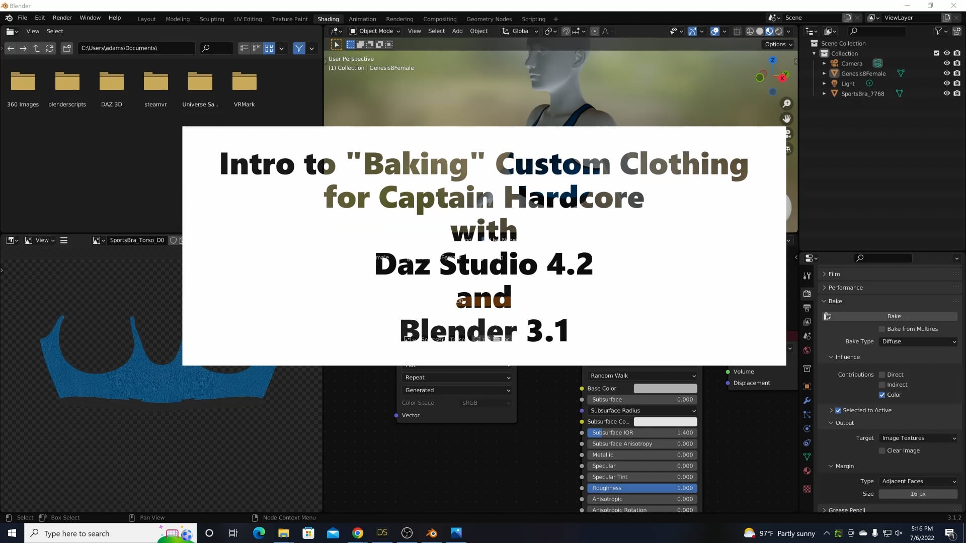Toggle proportional editing in viewport

(x=595, y=31)
